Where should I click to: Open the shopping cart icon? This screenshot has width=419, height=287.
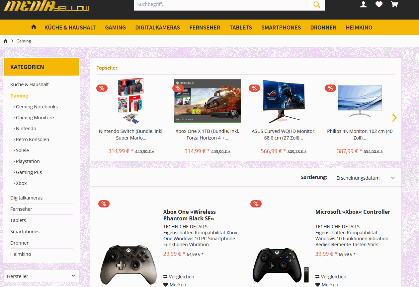(x=394, y=4)
